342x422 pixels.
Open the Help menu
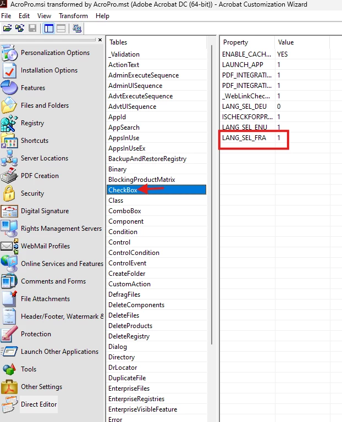coord(102,16)
